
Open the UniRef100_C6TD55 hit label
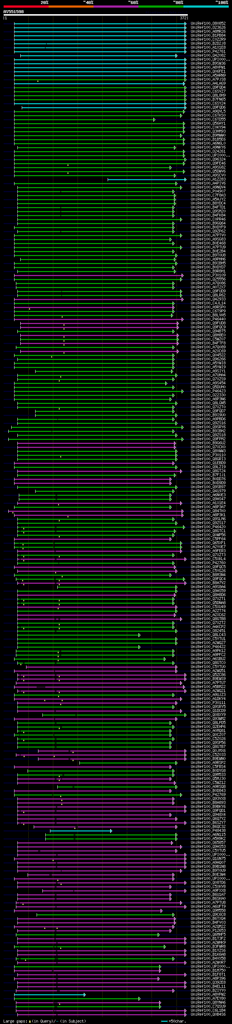tap(208, 119)
